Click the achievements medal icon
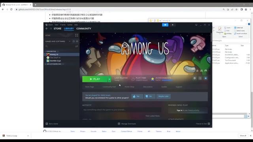The width and height of the screenshot is (253, 142). (153, 79)
